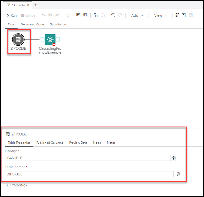Open the Notes tab
The width and height of the screenshot is (204, 197).
(111, 143)
